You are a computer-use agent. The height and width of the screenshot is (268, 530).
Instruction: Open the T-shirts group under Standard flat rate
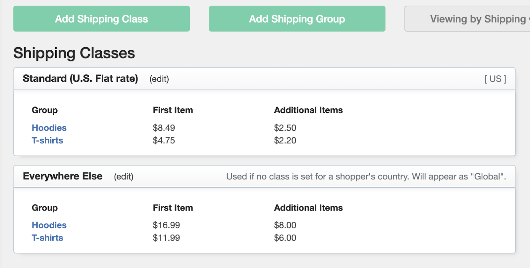47,140
